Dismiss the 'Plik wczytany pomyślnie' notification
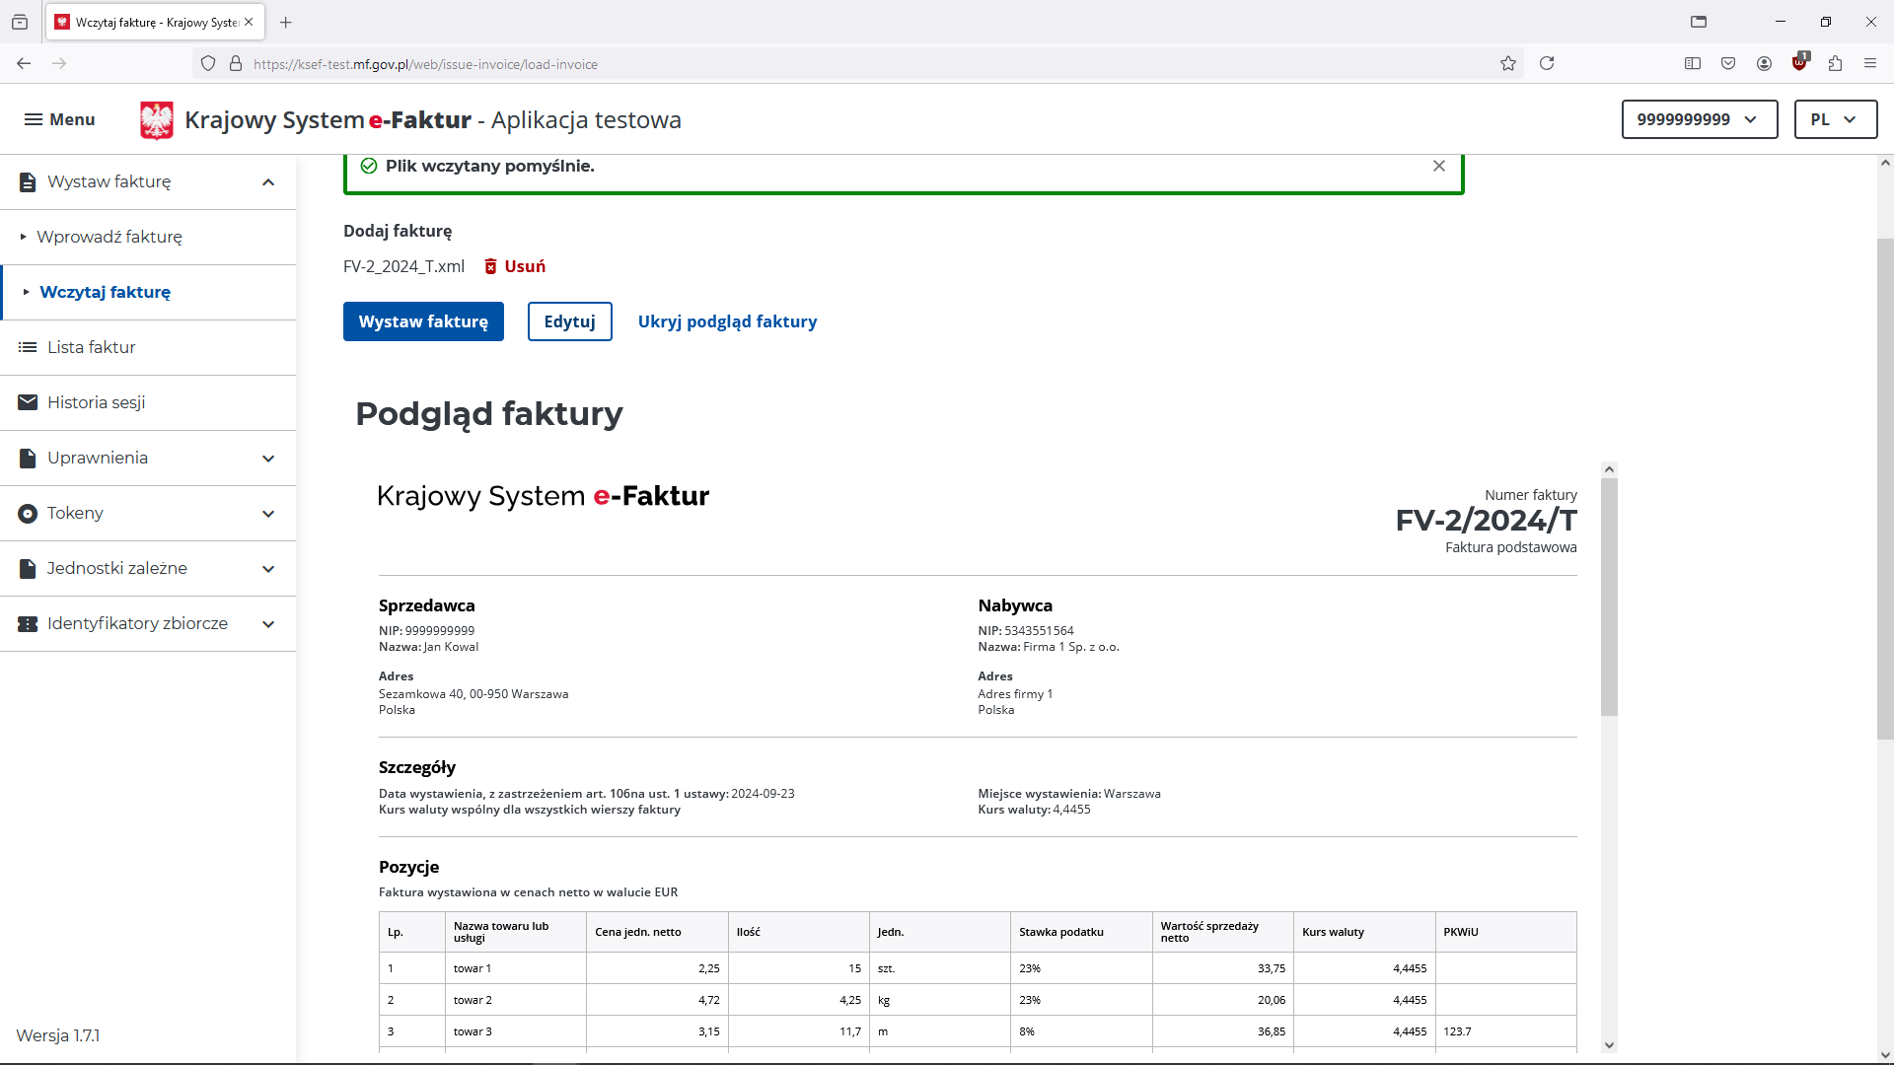The width and height of the screenshot is (1894, 1065). (1439, 166)
